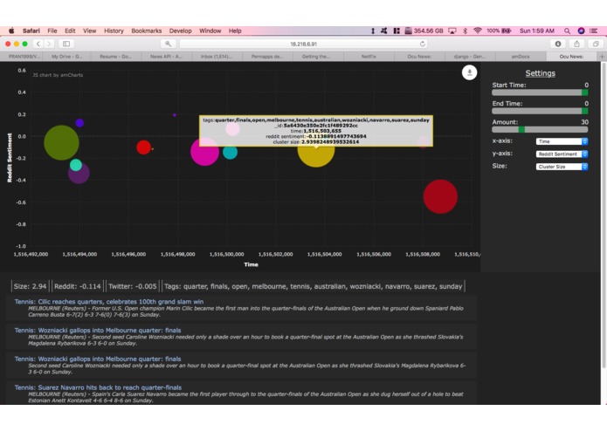607x431 pixels.
Task: Click the End Time slider
Action: click(540, 111)
